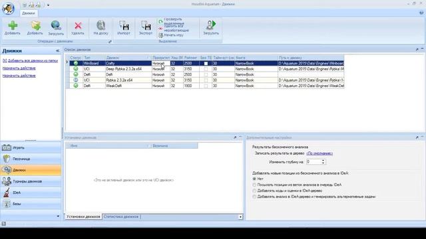Toggle the Без ТБ checkbox for Crafty
The image size is (426, 239).
tap(206, 64)
